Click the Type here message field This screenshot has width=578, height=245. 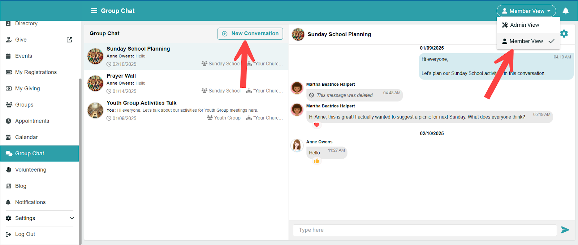[424, 230]
